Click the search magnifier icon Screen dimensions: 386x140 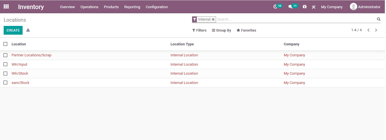coord(378,19)
